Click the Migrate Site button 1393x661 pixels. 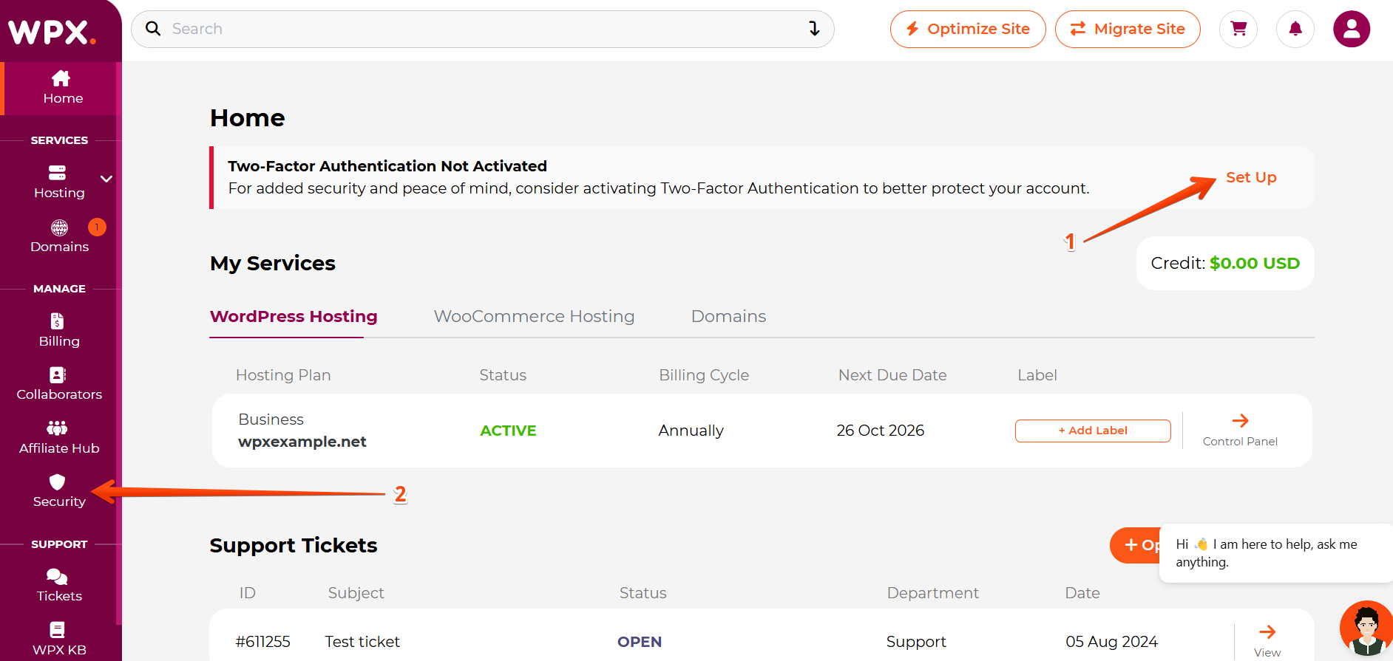tap(1128, 29)
